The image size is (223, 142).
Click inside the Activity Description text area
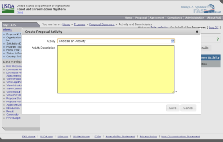point(116,69)
